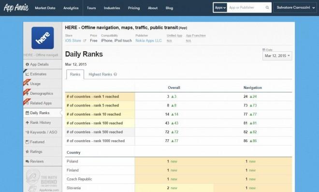The width and height of the screenshot is (319, 192).
Task: Click the Country column header
Action: pos(73,152)
